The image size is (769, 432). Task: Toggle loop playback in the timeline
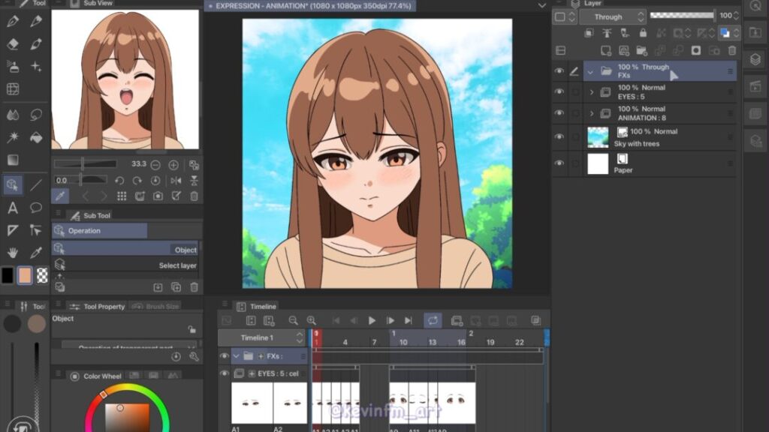coord(433,320)
